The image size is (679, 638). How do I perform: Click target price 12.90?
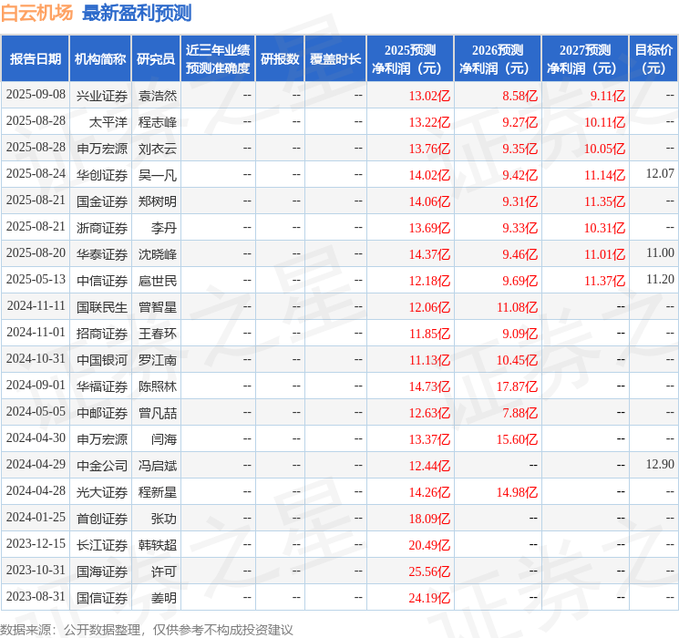[660, 464]
